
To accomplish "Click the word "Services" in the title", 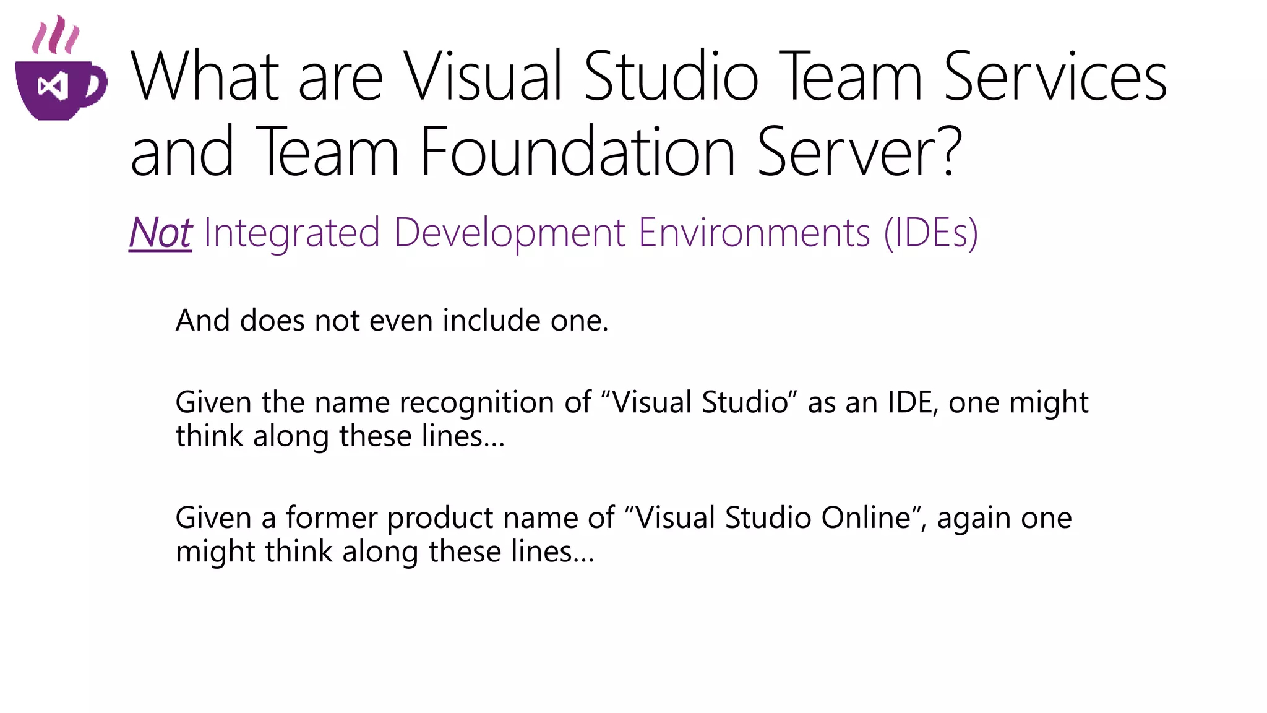I will [x=1055, y=77].
